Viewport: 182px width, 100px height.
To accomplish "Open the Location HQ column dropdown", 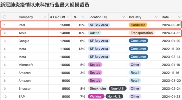I will click(124, 17).
